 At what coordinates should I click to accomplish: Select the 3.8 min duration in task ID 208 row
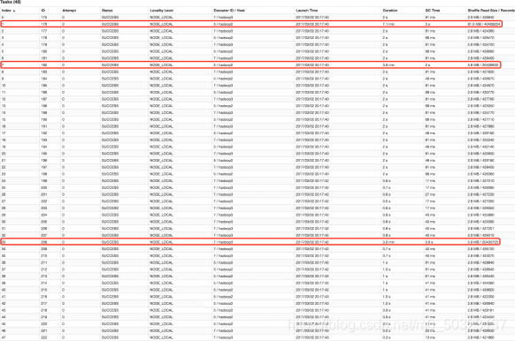(x=388, y=242)
